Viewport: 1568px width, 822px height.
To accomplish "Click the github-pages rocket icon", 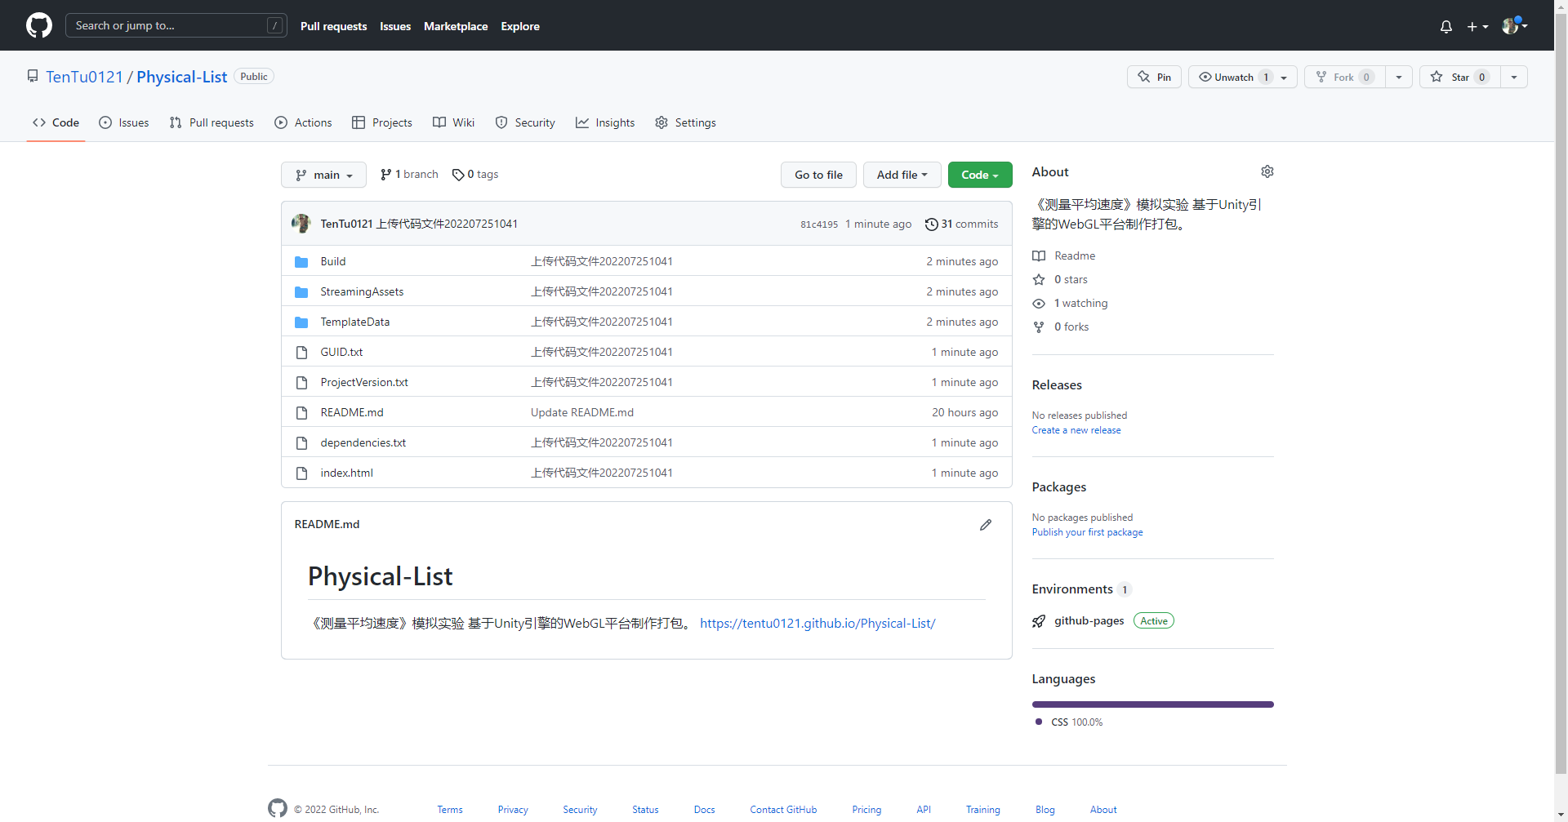I will point(1039,621).
